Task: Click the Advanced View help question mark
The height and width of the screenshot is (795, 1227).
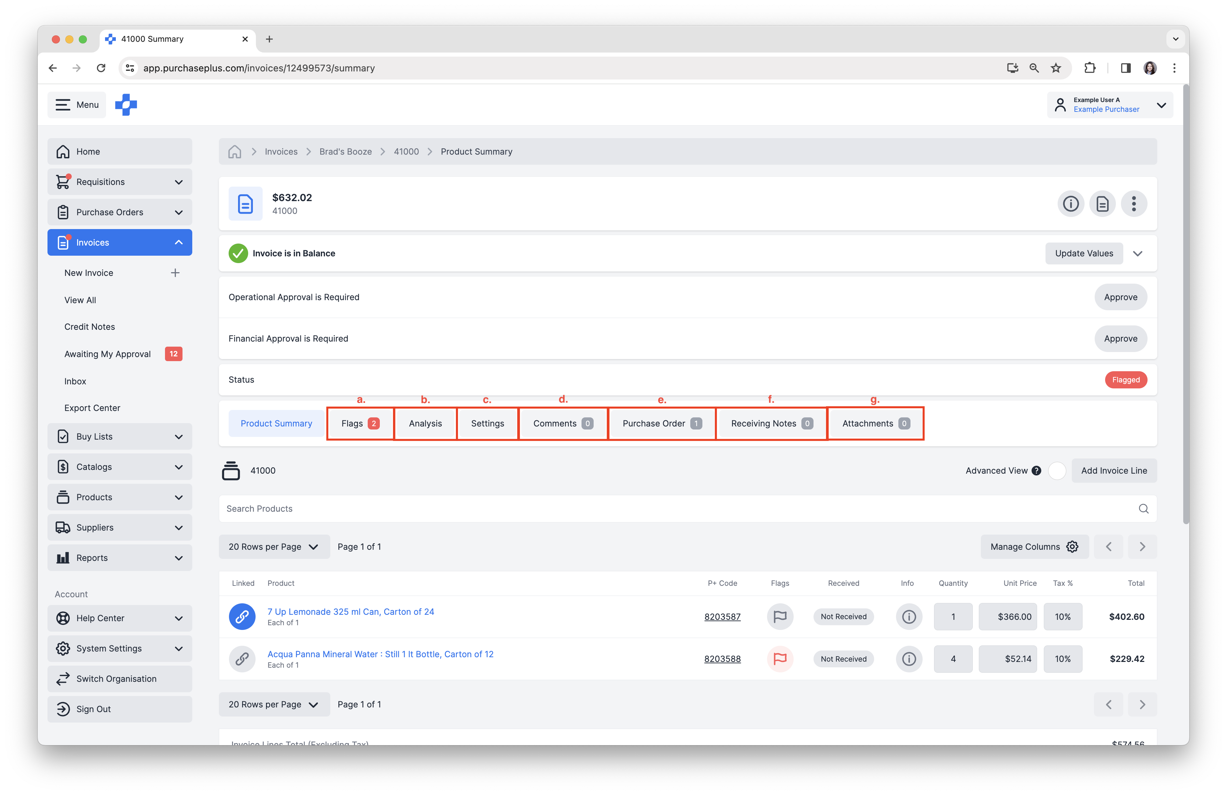Action: coord(1036,471)
